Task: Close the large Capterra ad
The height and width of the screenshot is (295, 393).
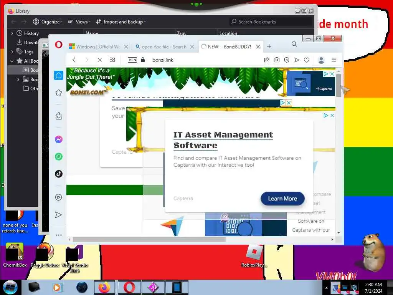Action: (x=332, y=115)
